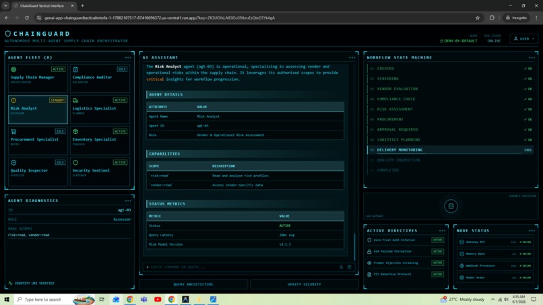Click the VERIFY SECURITY button
Screen dimensions: 543x305
tap(305, 284)
